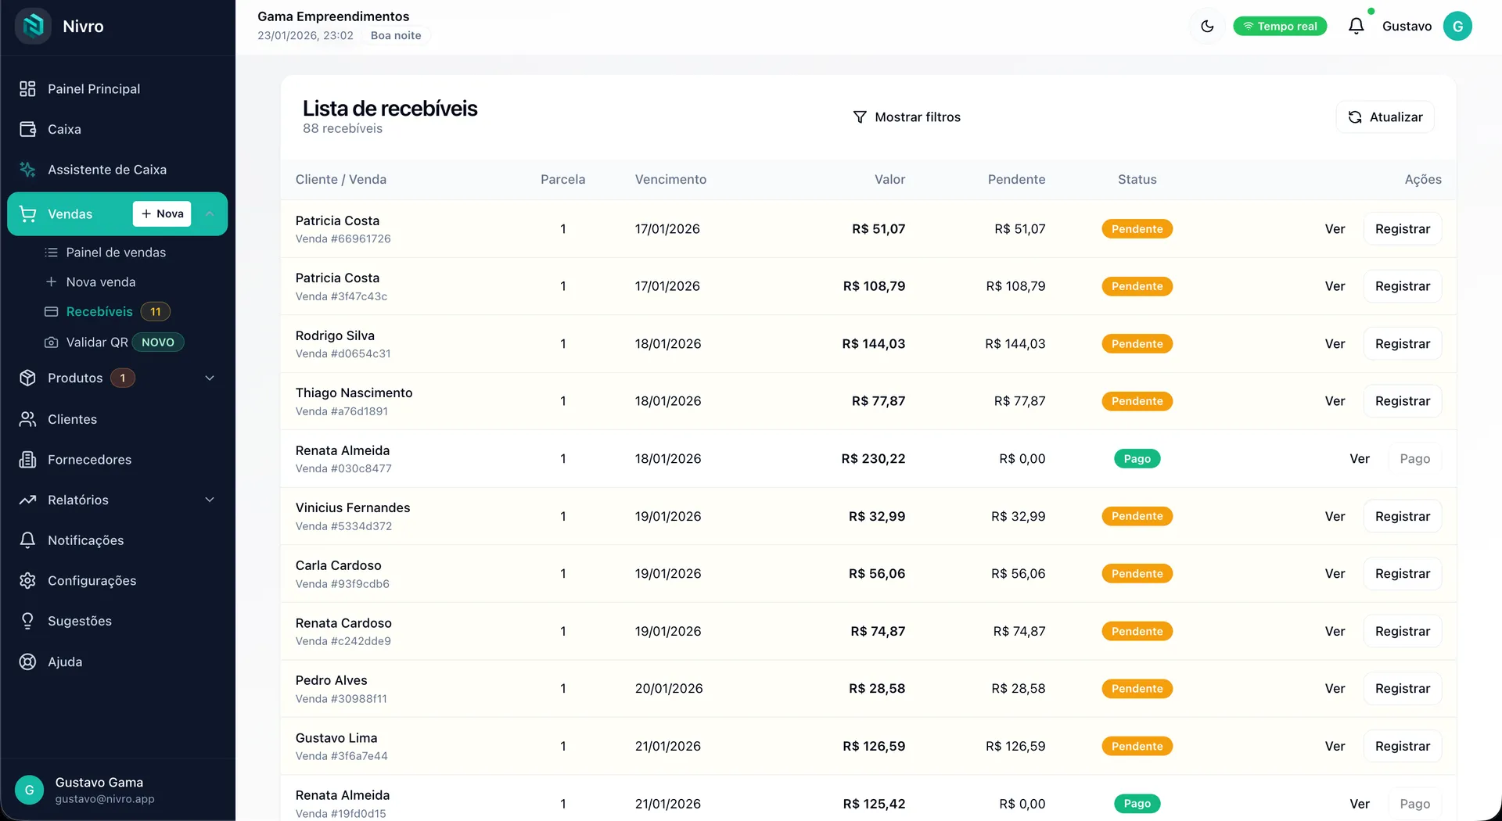Register payment for Rodrigo Silva
The image size is (1502, 821).
click(x=1403, y=344)
